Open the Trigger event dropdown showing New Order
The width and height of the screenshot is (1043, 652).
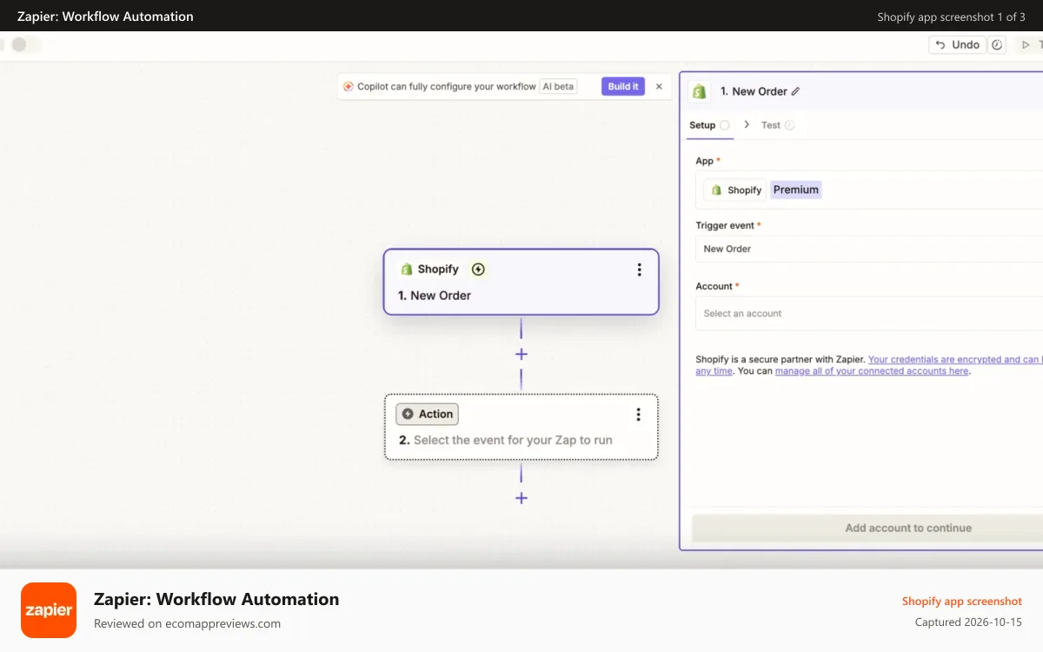[869, 249]
